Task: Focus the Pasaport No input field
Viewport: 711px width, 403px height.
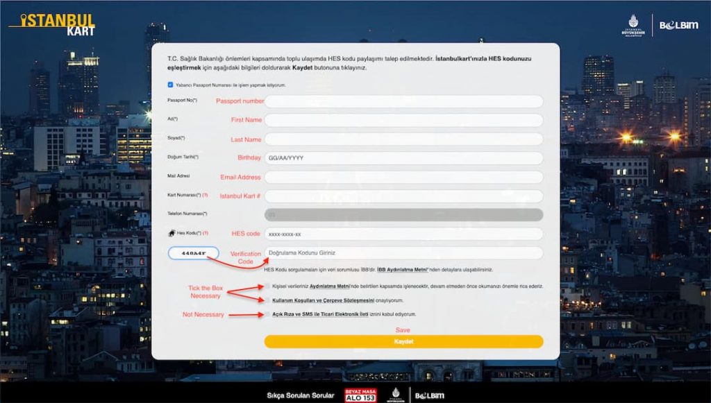Action: (403, 101)
